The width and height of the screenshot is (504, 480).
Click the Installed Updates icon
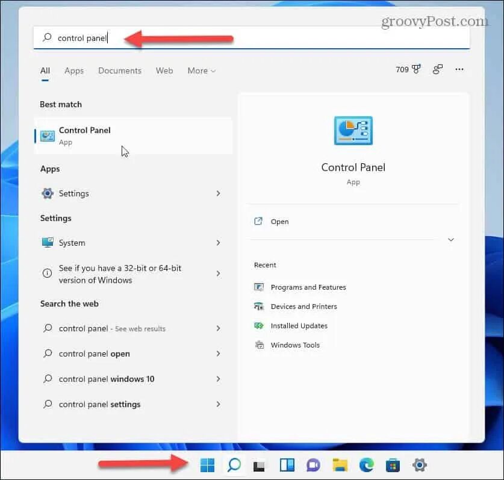(259, 325)
